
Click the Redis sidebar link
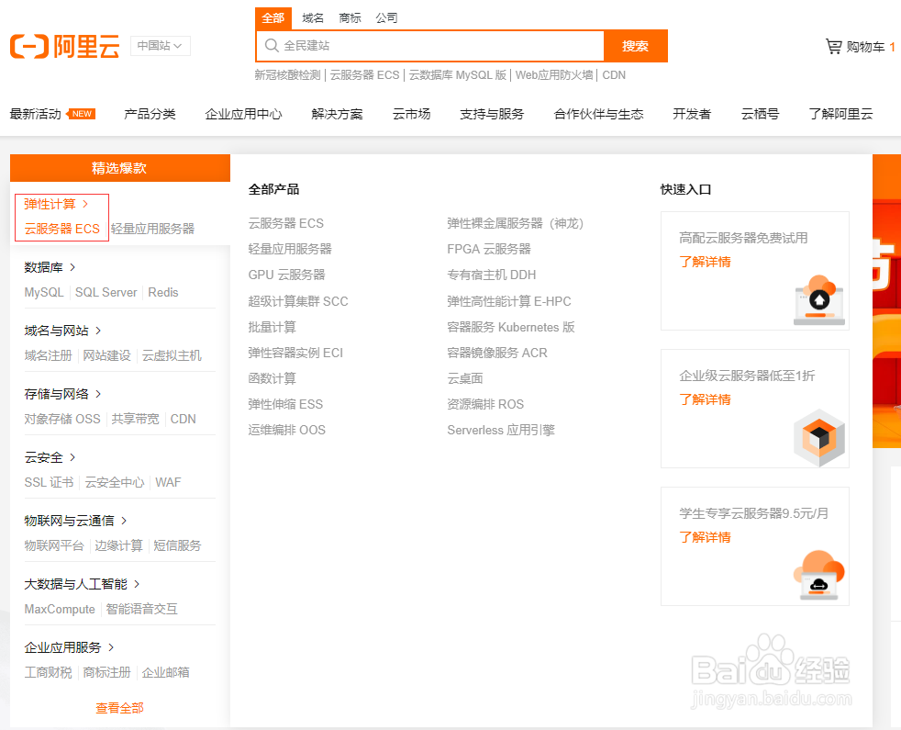(x=163, y=292)
